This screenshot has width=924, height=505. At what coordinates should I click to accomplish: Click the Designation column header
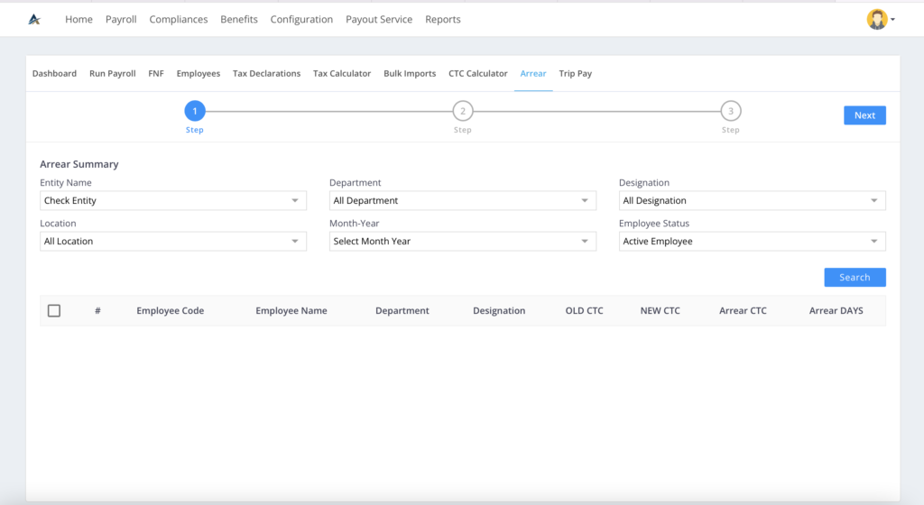pos(499,311)
